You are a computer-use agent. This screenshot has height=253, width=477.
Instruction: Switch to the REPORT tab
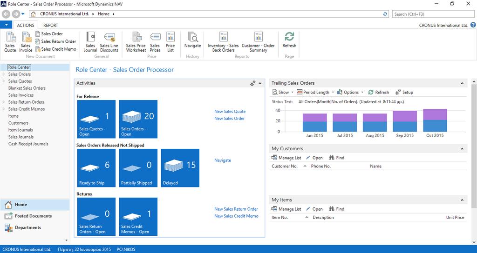[x=50, y=25]
